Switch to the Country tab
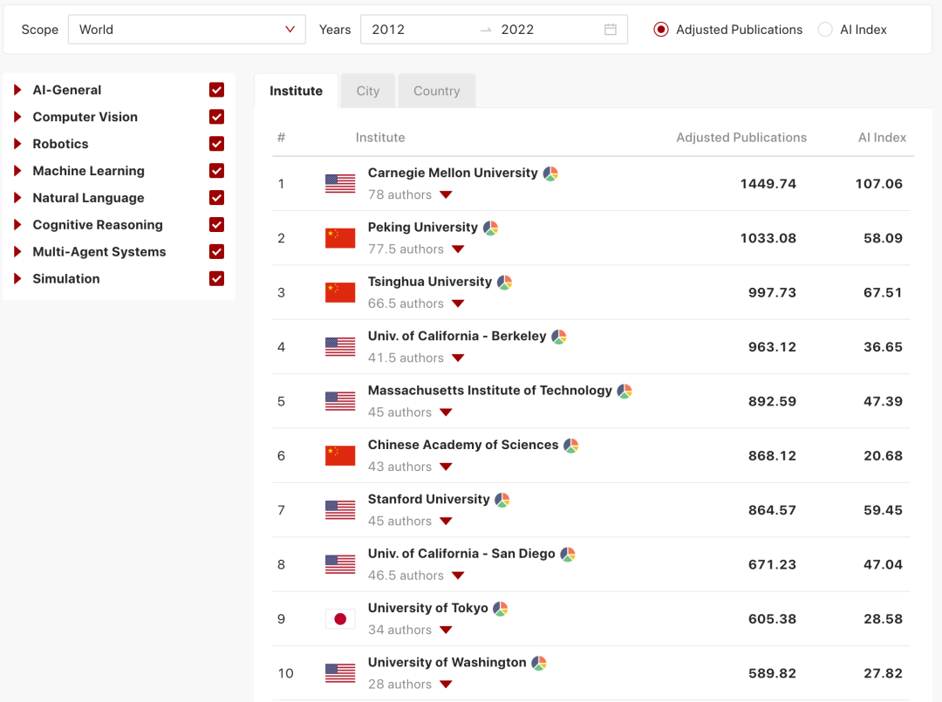This screenshot has width=942, height=702. [437, 91]
